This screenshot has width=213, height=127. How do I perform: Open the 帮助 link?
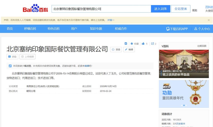pos(195,10)
